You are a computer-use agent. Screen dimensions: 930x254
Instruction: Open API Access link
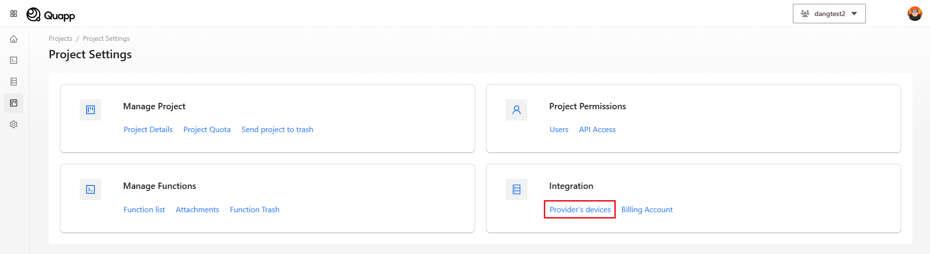[x=597, y=130]
